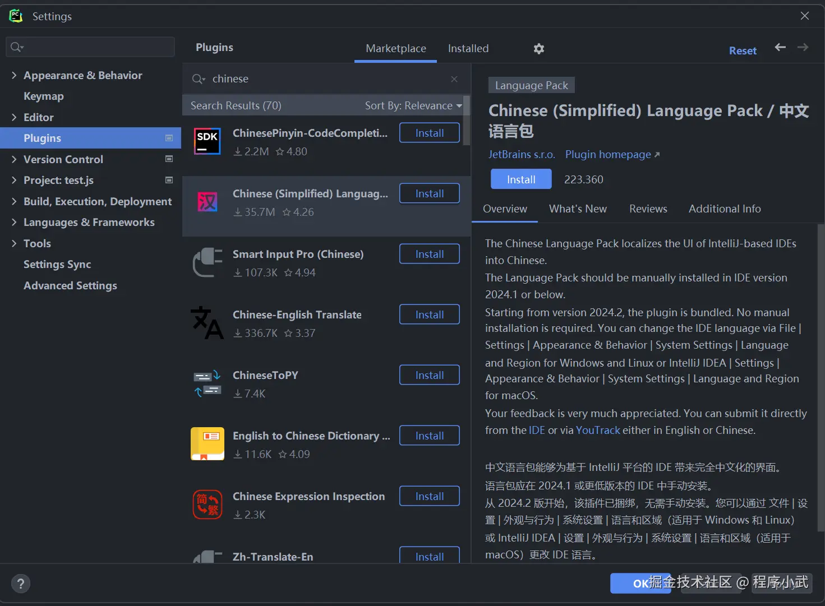This screenshot has height=606, width=825.
Task: Clear the chinese plugin search text
Action: (x=454, y=79)
